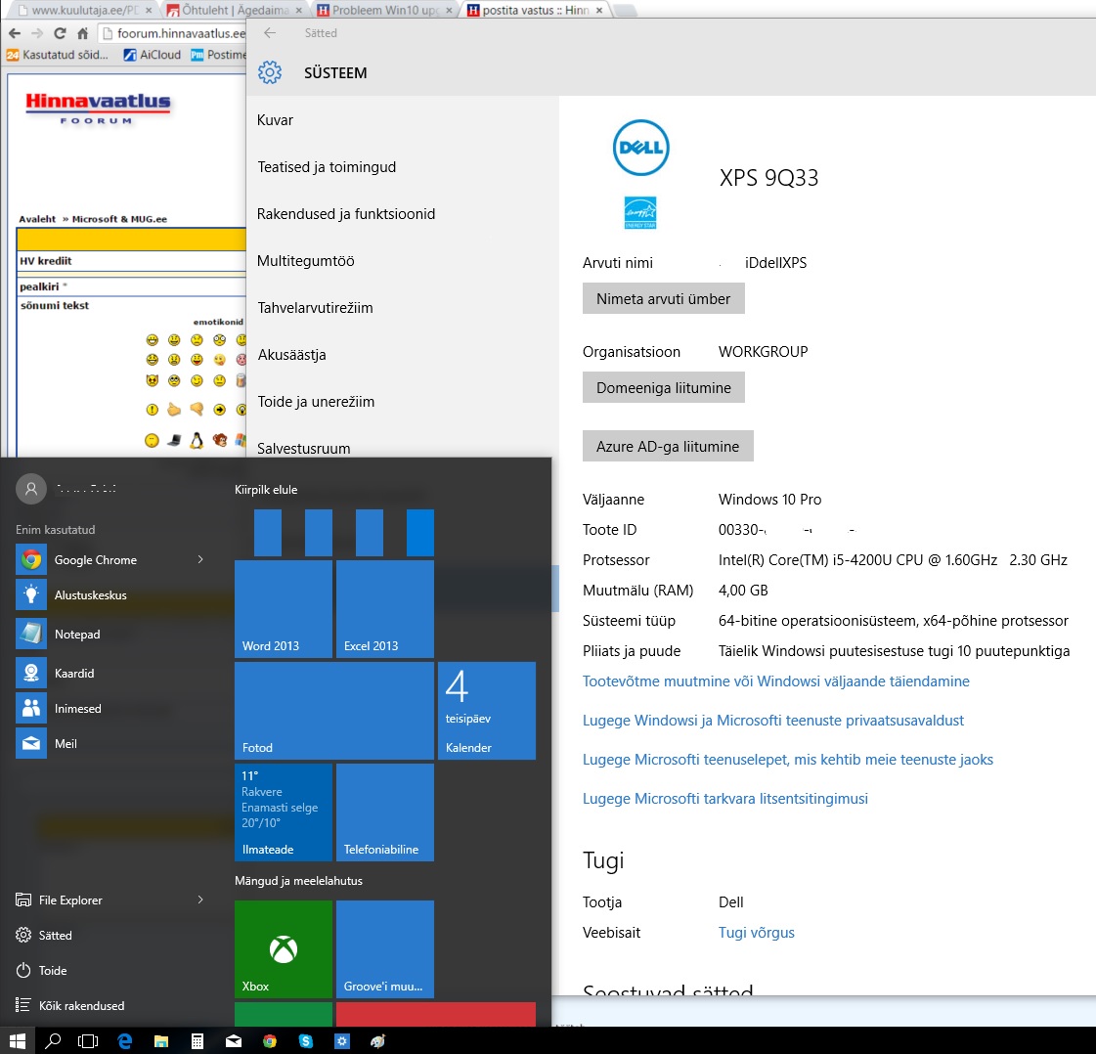The image size is (1096, 1054).
Task: Open Kalender tile
Action: coord(487,711)
